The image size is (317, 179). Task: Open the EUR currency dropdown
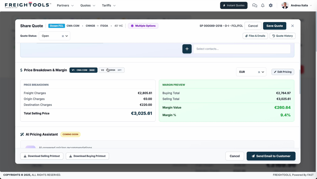(263, 72)
